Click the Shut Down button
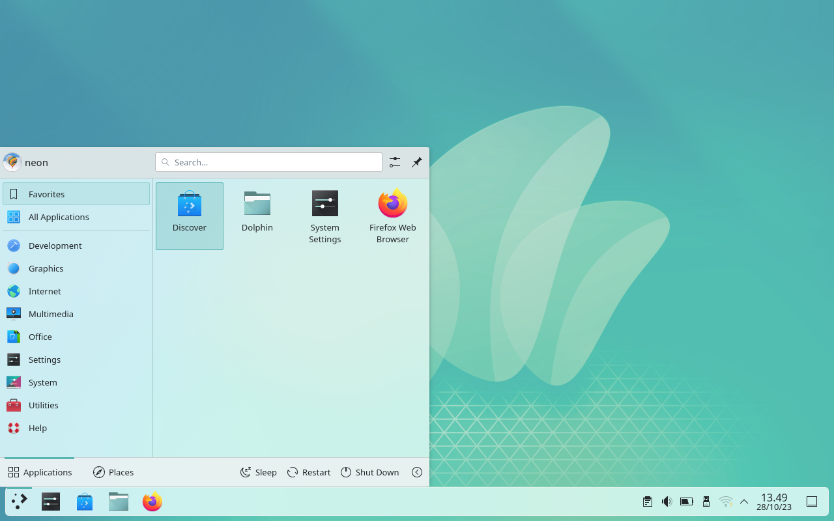This screenshot has width=834, height=521. [369, 472]
